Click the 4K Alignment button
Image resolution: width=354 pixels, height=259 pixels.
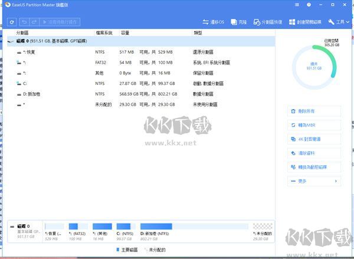314,139
